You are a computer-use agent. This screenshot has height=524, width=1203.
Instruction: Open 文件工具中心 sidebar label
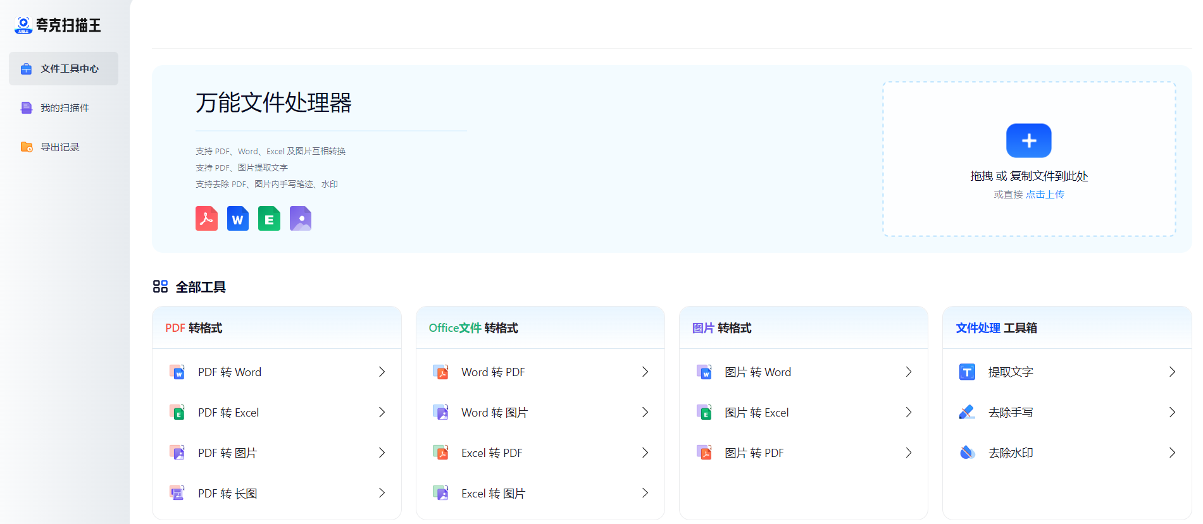[70, 69]
